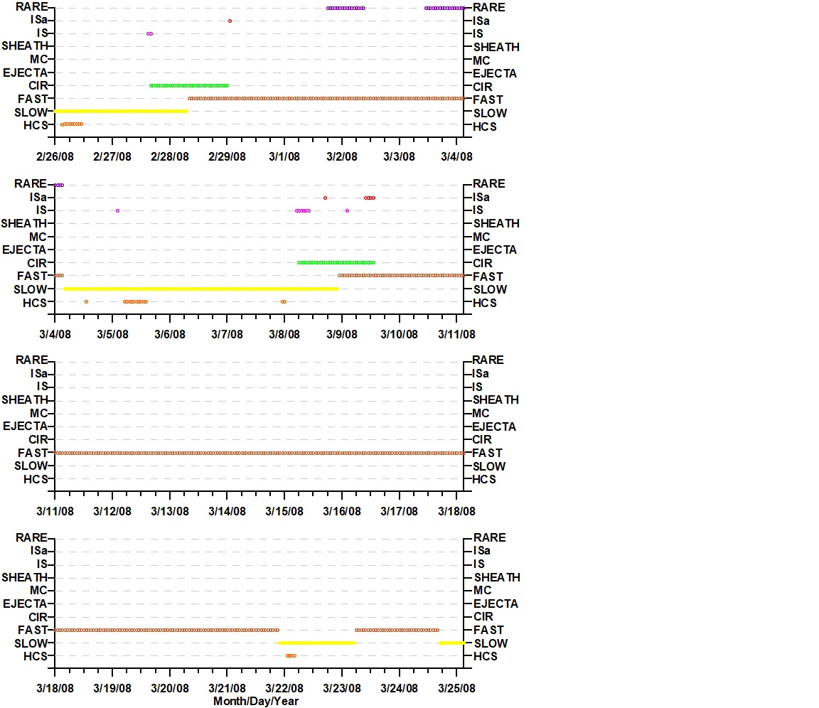The width and height of the screenshot is (819, 708).
Task: Select the 3/23/08 axis date
Action: tap(341, 688)
